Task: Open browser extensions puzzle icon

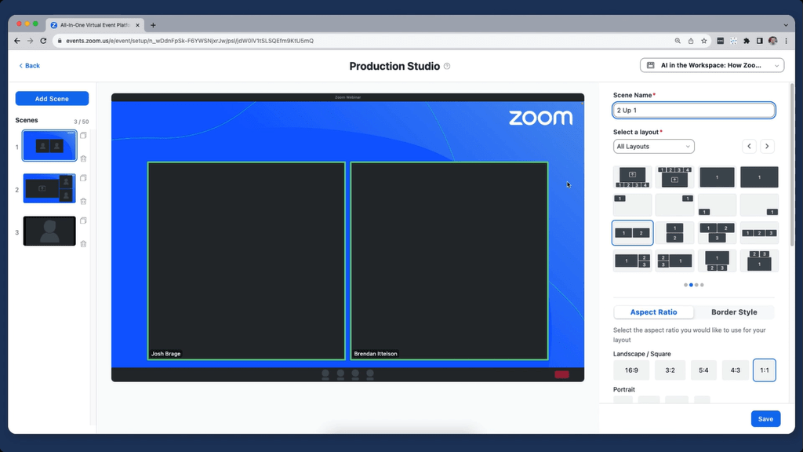Action: click(747, 41)
